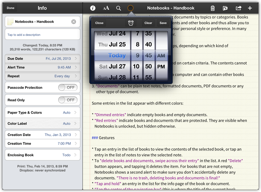
Task: Tap the selected hour 9 in the picker
Action: click(x=138, y=55)
